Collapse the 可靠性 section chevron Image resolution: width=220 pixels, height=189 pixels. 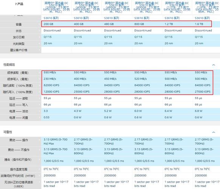pyautogui.click(x=214, y=132)
